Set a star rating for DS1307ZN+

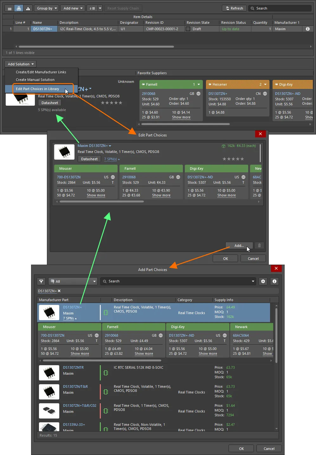[112, 102]
